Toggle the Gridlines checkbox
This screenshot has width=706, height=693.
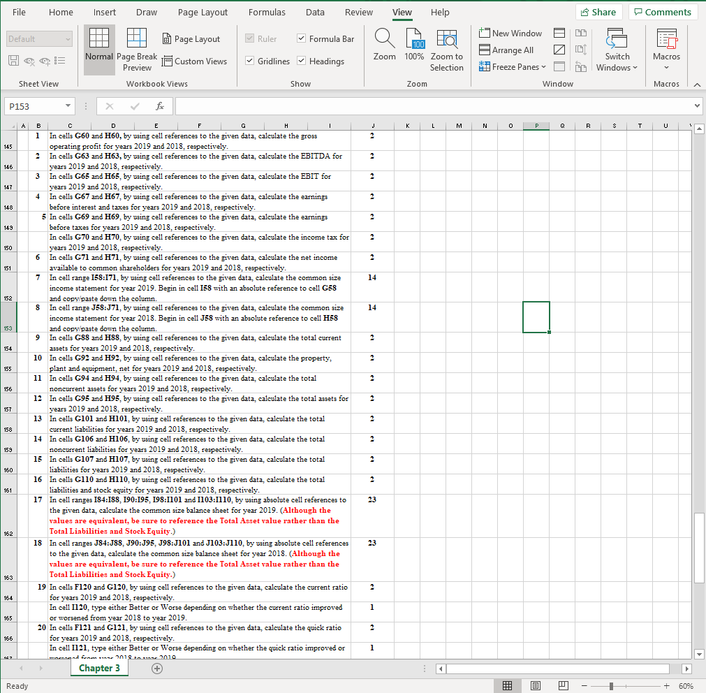pyautogui.click(x=250, y=61)
